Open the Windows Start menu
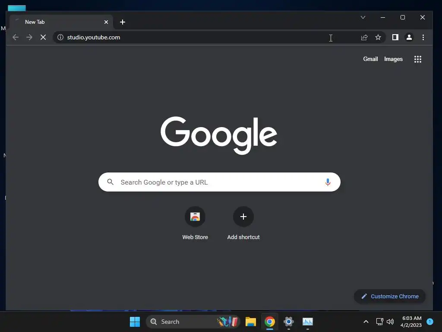The image size is (442, 332). coord(135,322)
